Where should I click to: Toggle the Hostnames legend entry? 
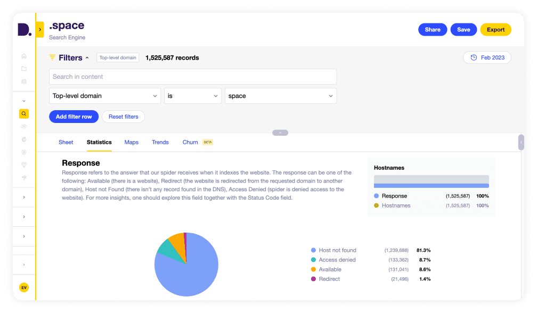pyautogui.click(x=396, y=205)
